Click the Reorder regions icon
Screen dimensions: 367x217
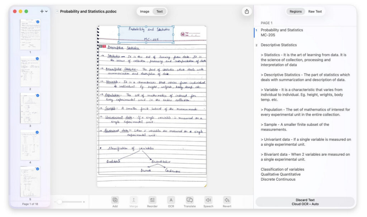click(152, 200)
